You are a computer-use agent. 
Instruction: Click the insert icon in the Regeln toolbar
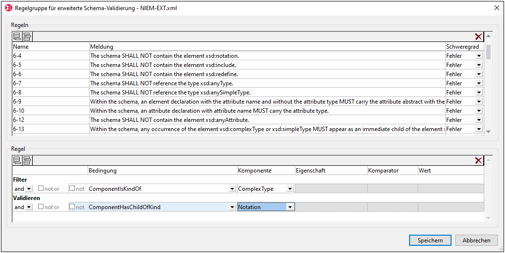(27, 37)
